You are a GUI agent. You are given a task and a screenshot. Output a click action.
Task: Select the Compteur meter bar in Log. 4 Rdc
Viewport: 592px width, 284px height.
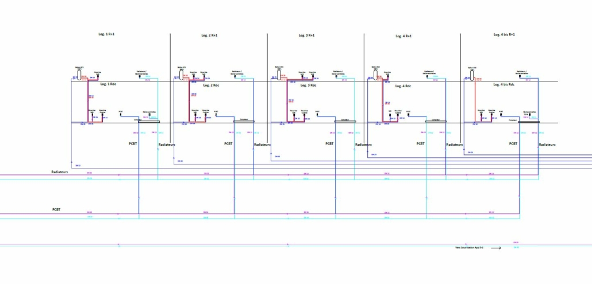[x=436, y=121]
